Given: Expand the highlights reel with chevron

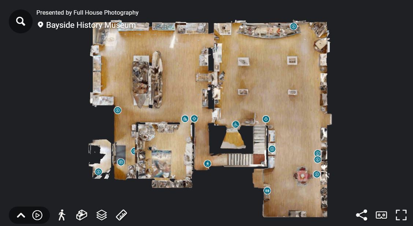Looking at the screenshot, I should tap(21, 215).
